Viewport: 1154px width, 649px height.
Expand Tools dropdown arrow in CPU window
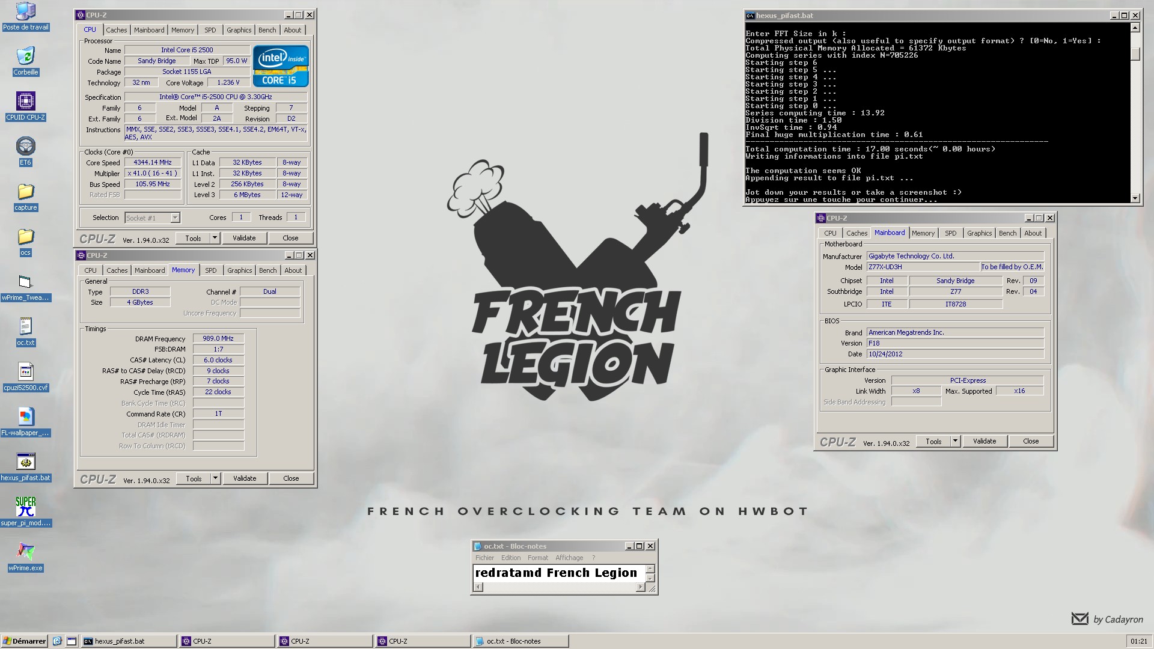215,238
